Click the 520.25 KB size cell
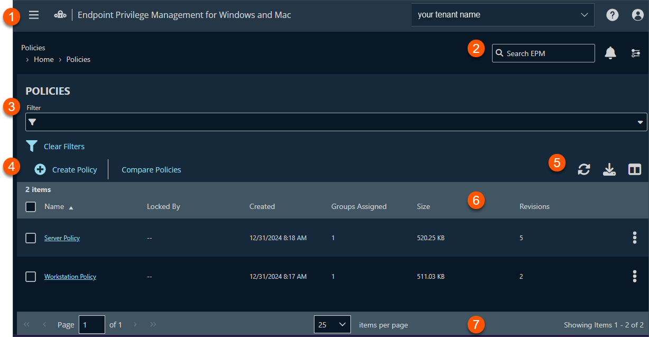Image resolution: width=649 pixels, height=337 pixels. tap(431, 238)
